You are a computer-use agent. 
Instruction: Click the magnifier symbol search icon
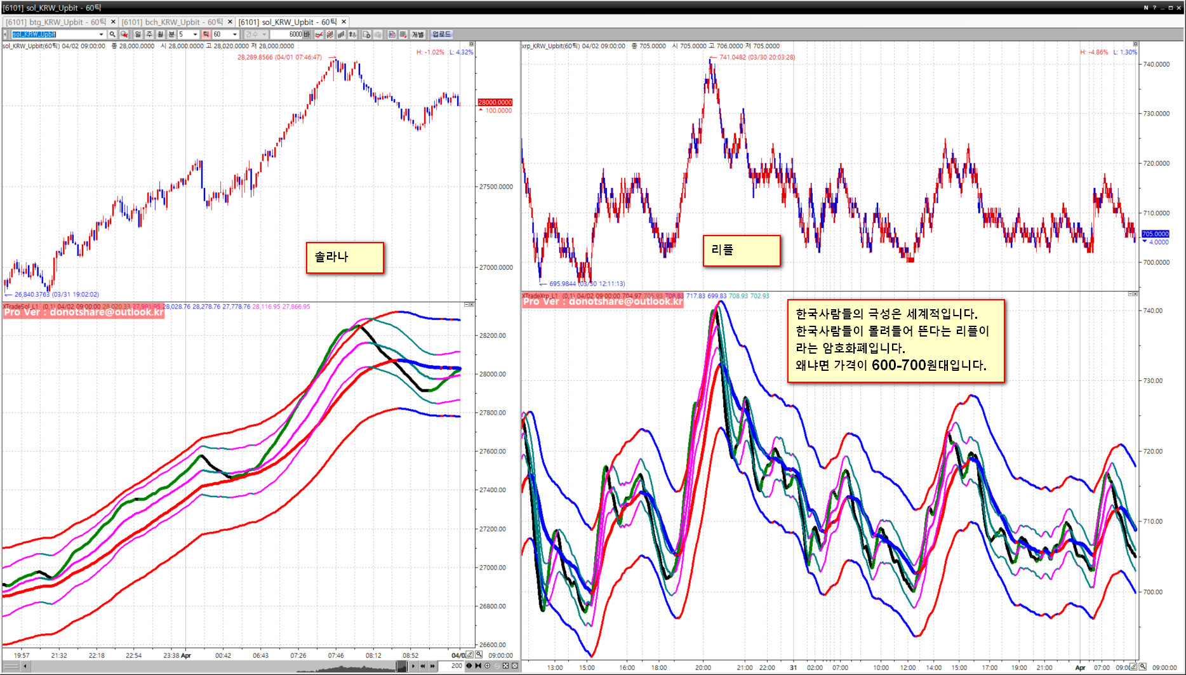(112, 34)
